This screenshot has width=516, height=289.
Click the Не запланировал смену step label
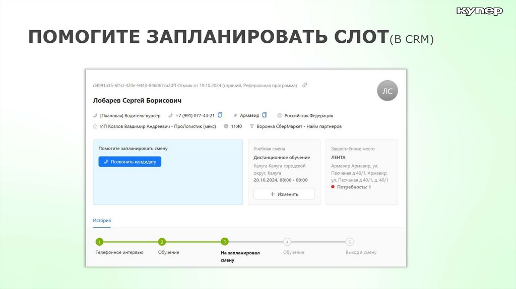240,256
